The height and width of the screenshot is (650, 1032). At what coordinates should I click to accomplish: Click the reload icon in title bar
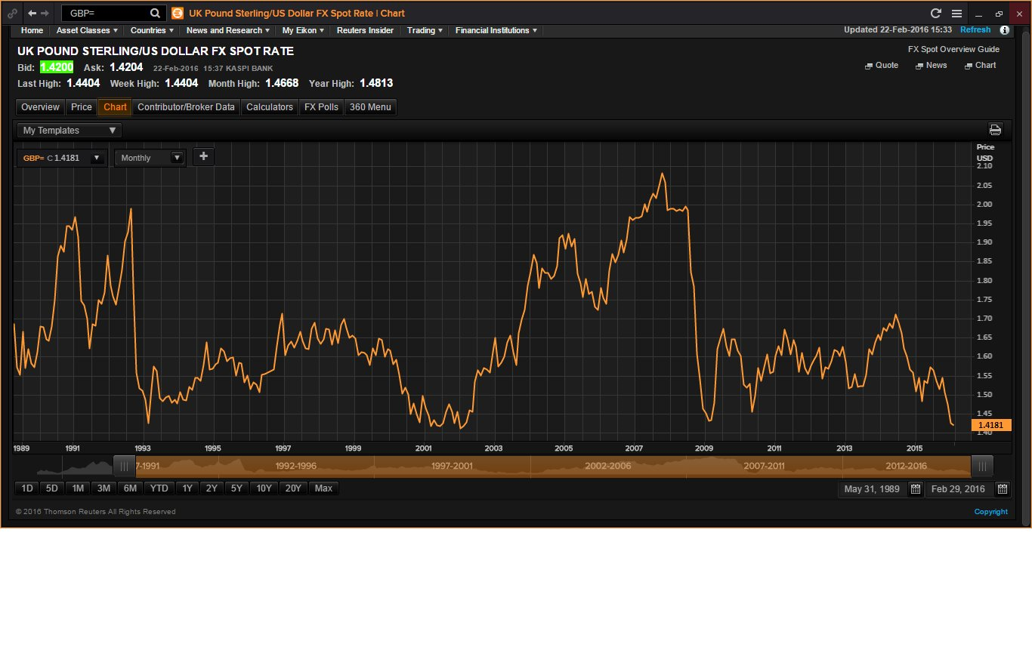coord(935,14)
